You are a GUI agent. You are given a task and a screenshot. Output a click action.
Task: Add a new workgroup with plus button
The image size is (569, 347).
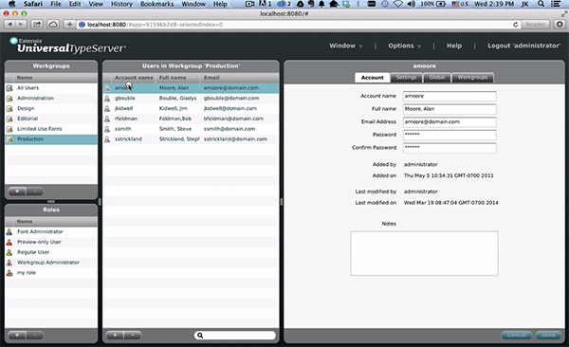[x=17, y=192]
